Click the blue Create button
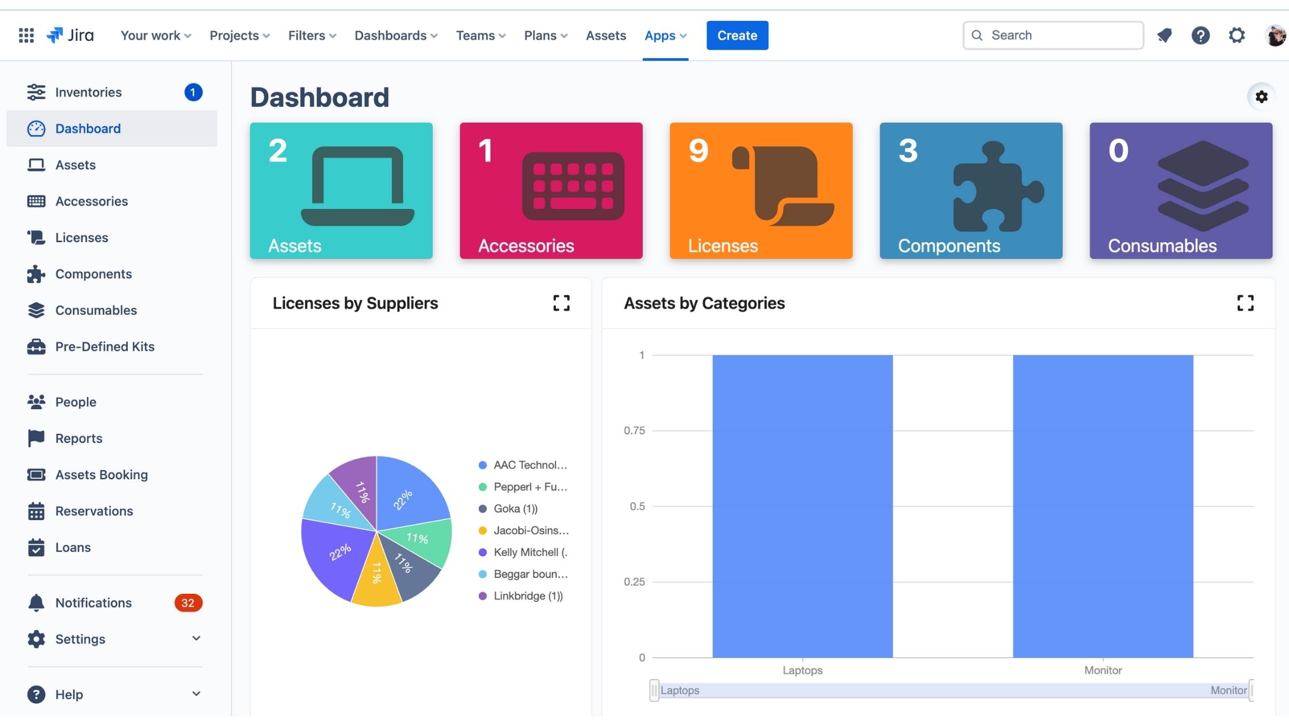The width and height of the screenshot is (1289, 725). click(737, 36)
